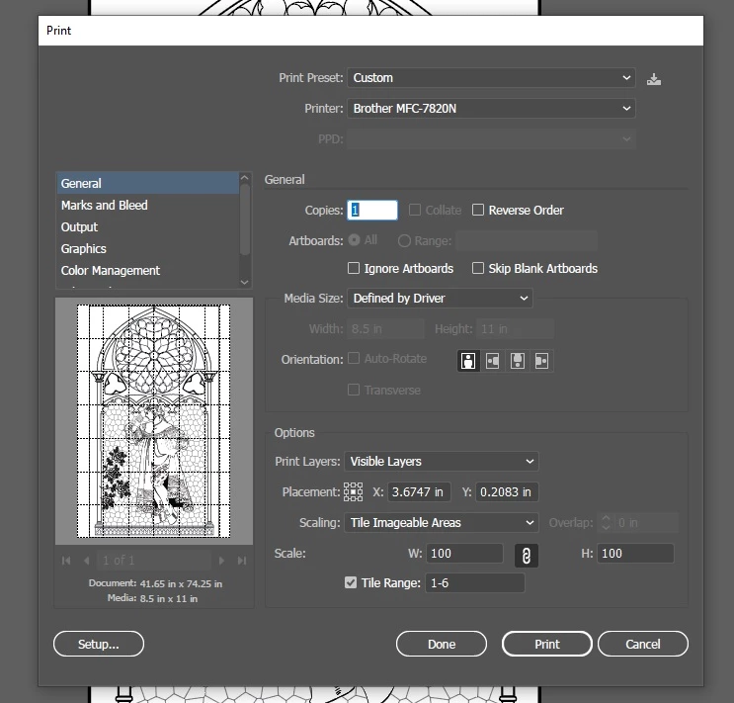Image resolution: width=734 pixels, height=703 pixels.
Task: Toggle the constrain scale proportions link
Action: (527, 556)
